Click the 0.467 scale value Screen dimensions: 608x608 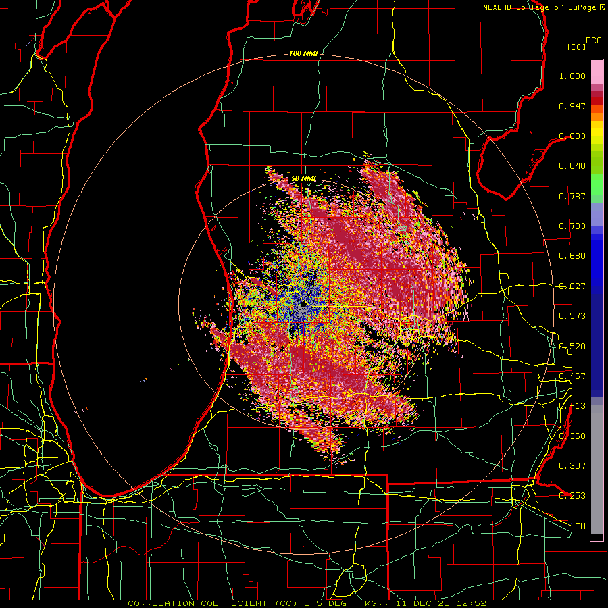click(x=572, y=376)
